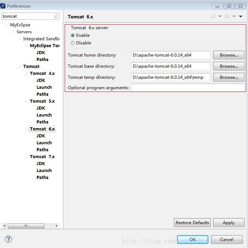Select Tomcat 6.x tree item

pos(42,129)
